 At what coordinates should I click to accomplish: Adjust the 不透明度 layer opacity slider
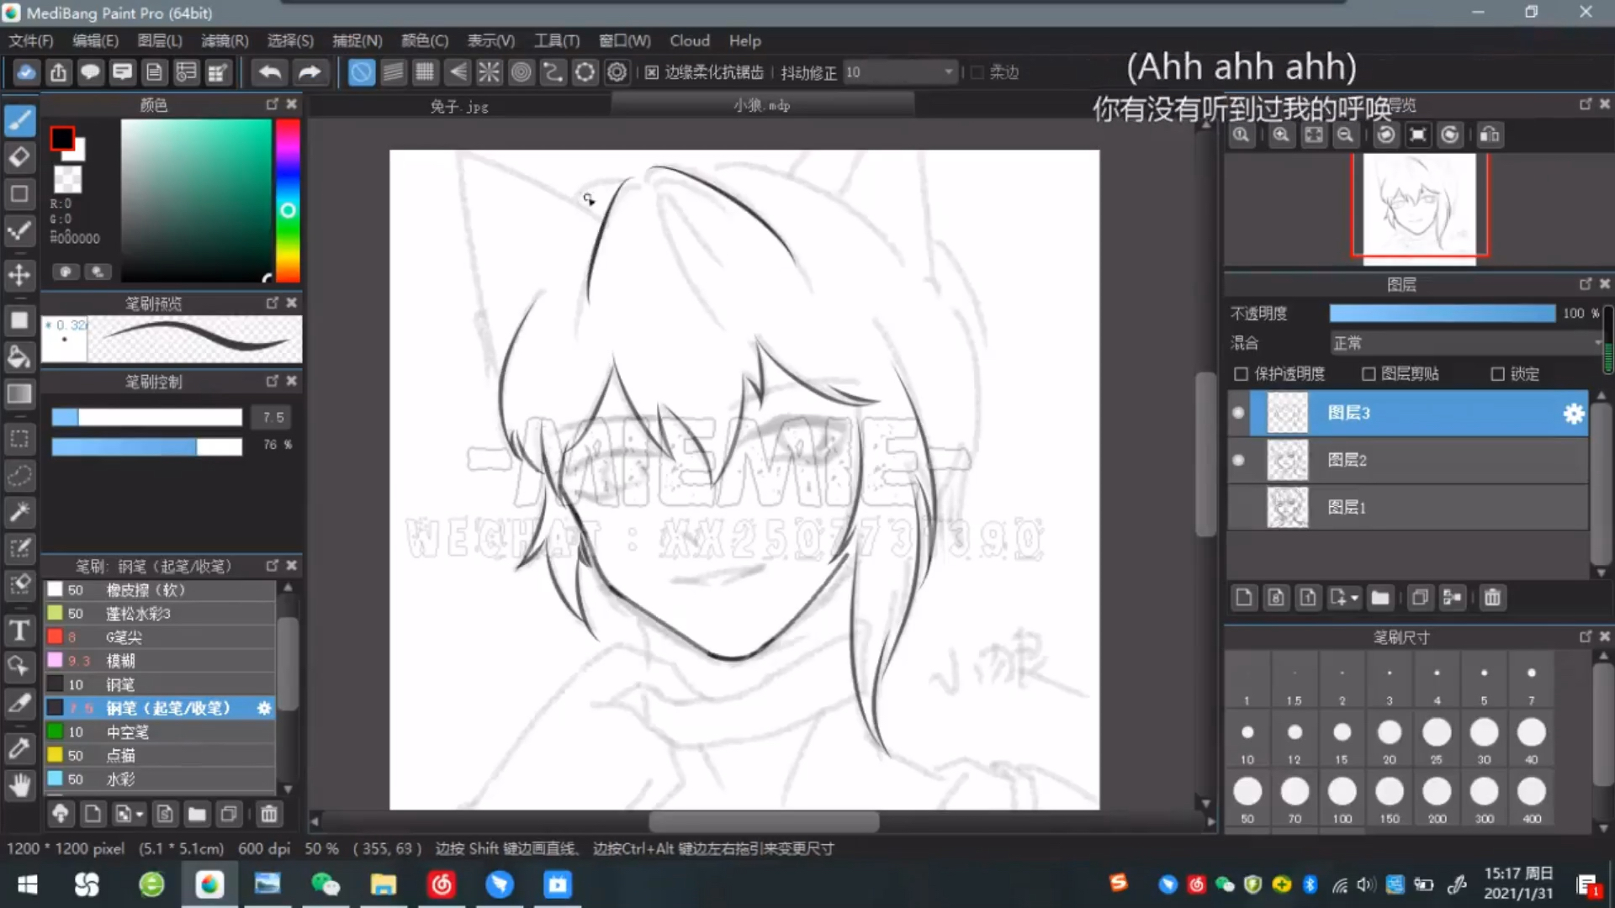[1443, 313]
